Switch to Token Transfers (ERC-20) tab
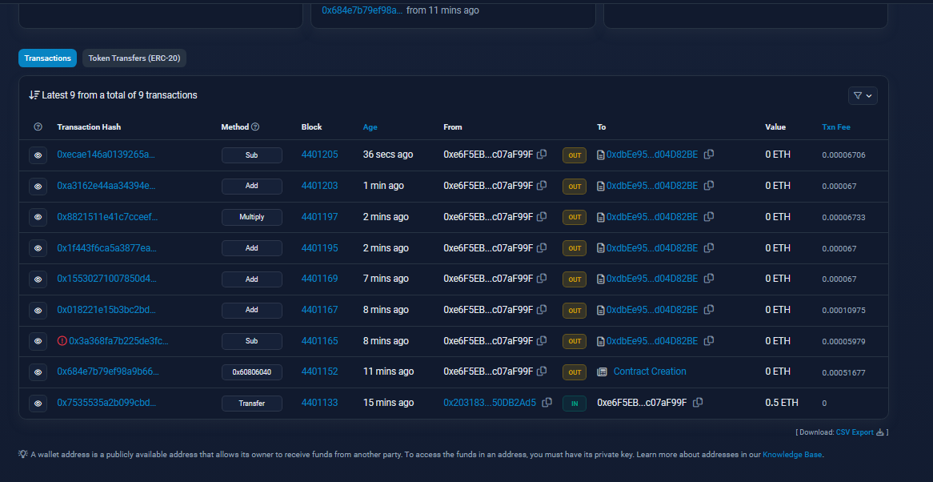Screen dimensions: 933x482 134,58
